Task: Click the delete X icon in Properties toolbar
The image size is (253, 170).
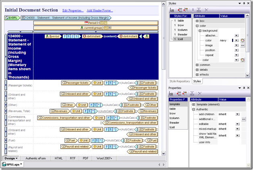Action: pyautogui.click(x=200, y=93)
